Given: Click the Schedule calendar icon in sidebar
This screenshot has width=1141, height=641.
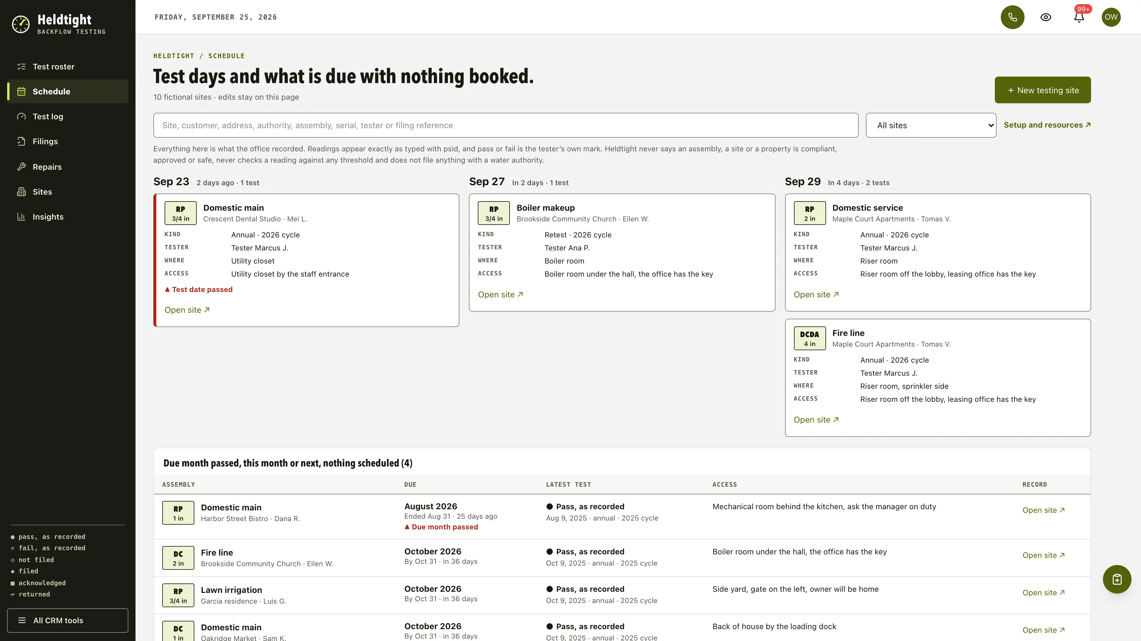Looking at the screenshot, I should [21, 91].
